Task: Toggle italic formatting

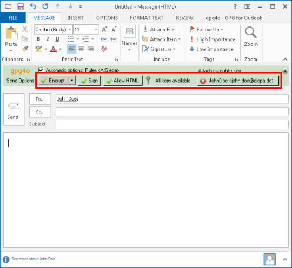Action: (48, 39)
